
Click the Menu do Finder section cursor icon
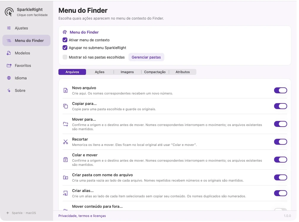click(65, 32)
